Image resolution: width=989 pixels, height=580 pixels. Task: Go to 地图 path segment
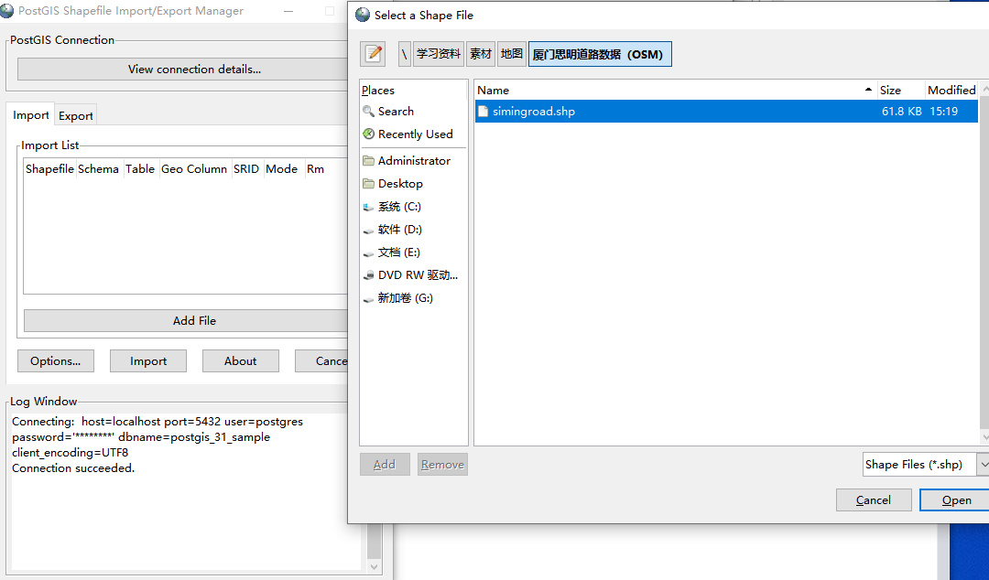pos(512,54)
